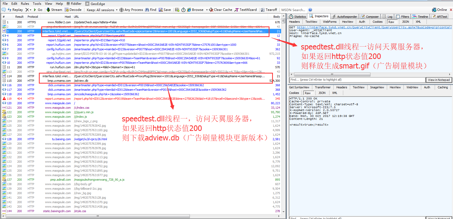Toggle Stream mode

[54, 10]
